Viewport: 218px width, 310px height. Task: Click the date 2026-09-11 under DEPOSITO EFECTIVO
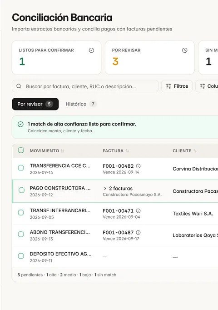point(41,260)
